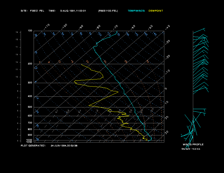This screenshot has width=224, height=173.
Task: Select the (R8051100.FEL) filename label
Action: click(x=108, y=11)
